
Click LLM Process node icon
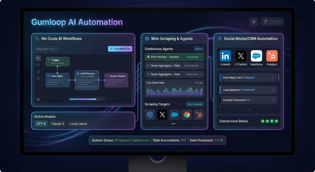pos(78,74)
